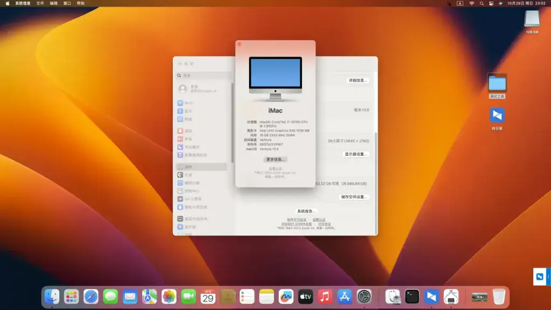Select Appearance in the settings sidebar

coord(201,175)
